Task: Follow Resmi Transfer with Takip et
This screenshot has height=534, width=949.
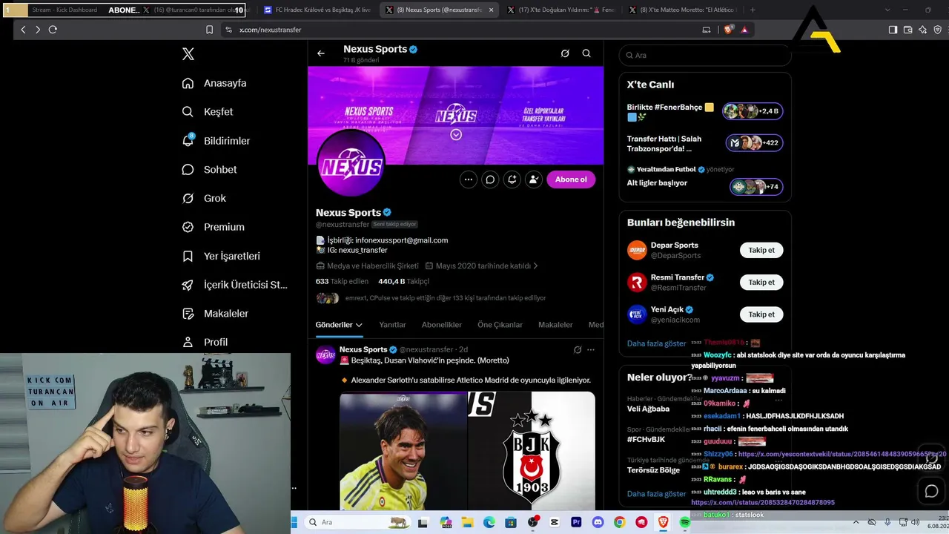Action: [x=761, y=282]
